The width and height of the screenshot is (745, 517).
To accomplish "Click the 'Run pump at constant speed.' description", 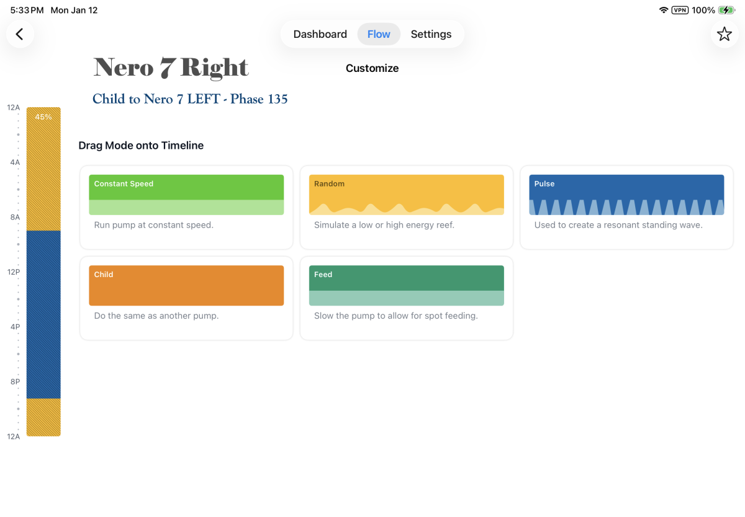I will [x=153, y=225].
